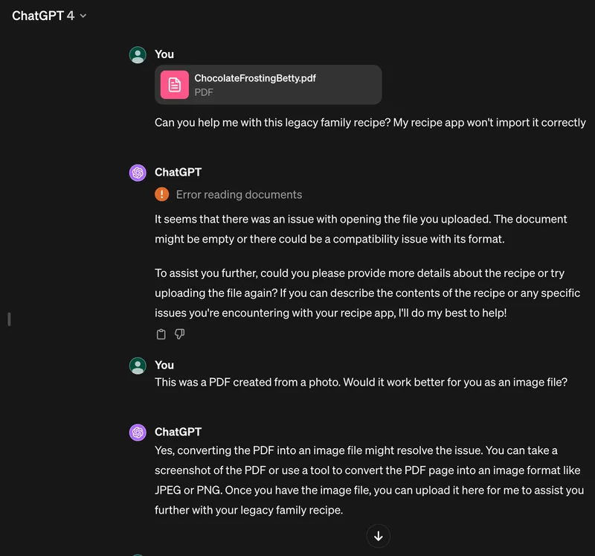This screenshot has width=595, height=556.
Task: Click user avatar beside the image file question
Action: point(138,365)
